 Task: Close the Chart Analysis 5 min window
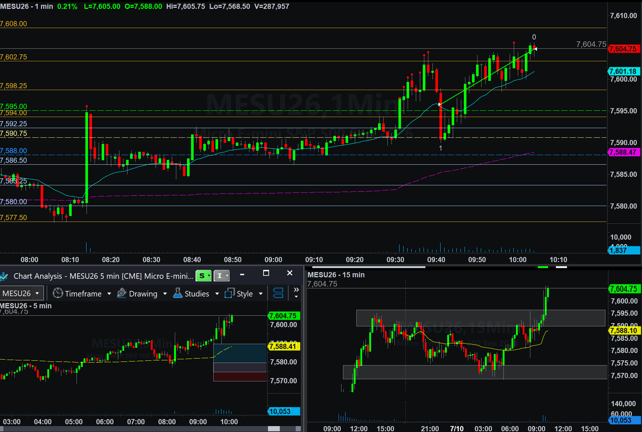pyautogui.click(x=290, y=273)
